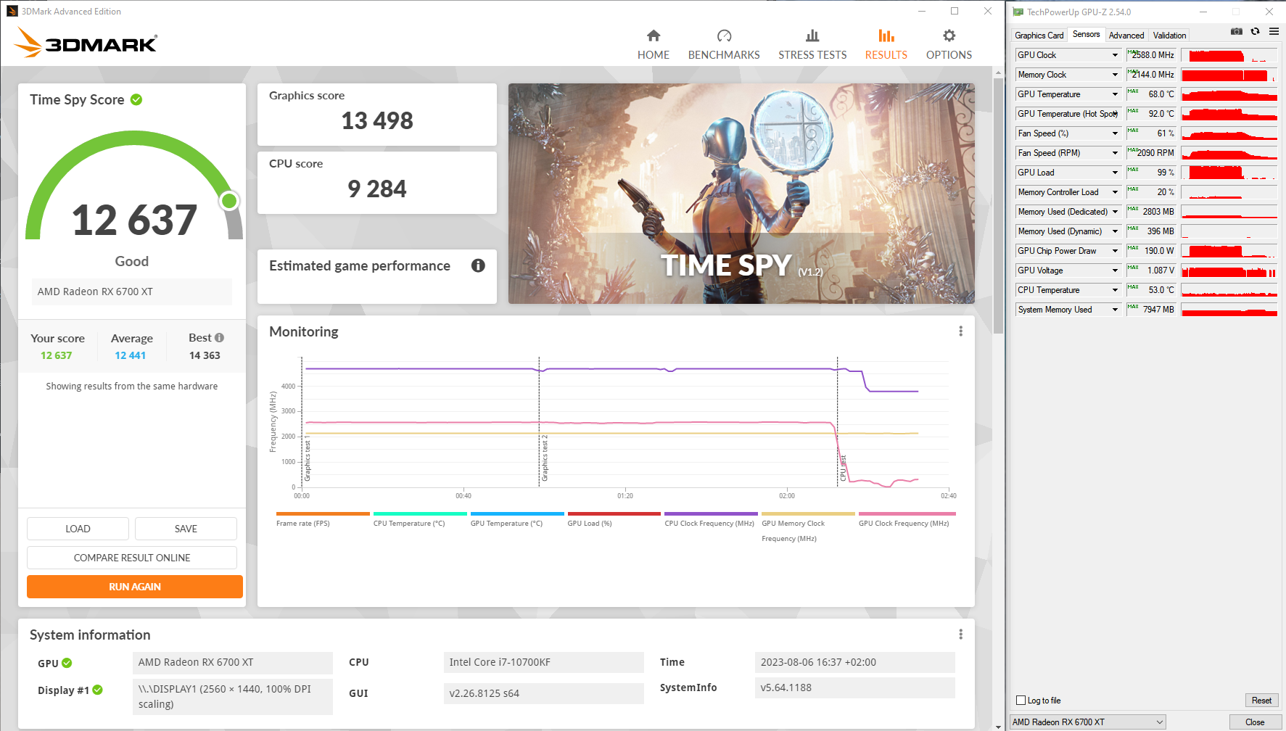Toggle the CPU Clock Frequency legend item
1286x731 pixels.
coord(711,519)
